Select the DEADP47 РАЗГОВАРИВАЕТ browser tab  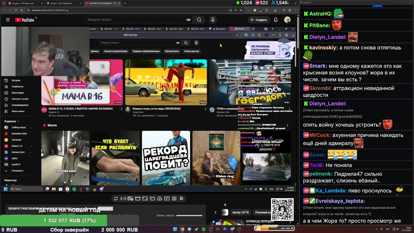click(x=102, y=3)
